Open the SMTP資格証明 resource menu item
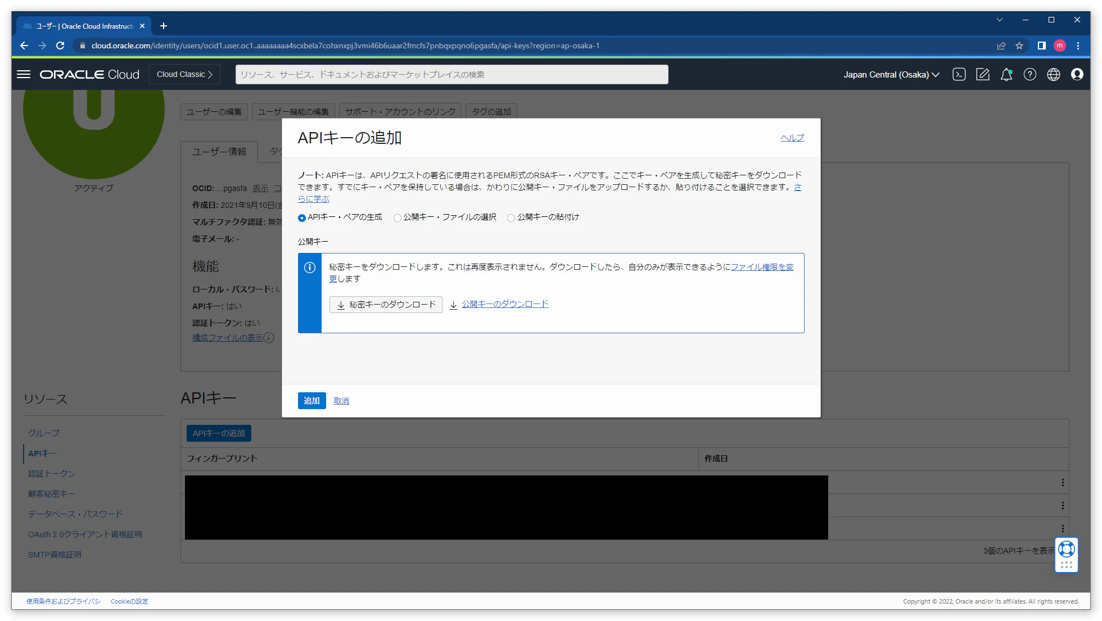 [x=55, y=554]
